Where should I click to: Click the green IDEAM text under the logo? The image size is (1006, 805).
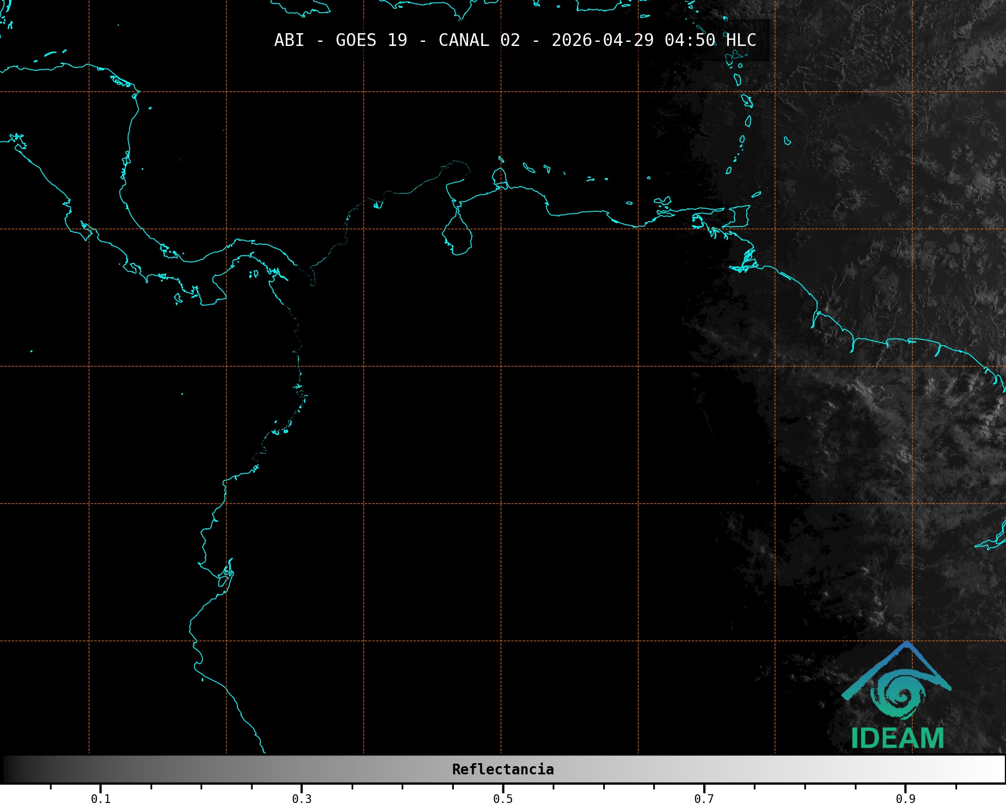pyautogui.click(x=897, y=739)
